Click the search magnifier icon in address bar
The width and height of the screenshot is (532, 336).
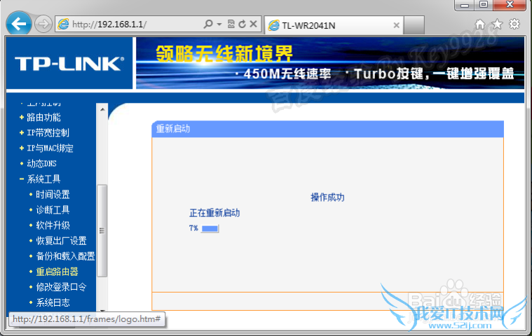208,24
